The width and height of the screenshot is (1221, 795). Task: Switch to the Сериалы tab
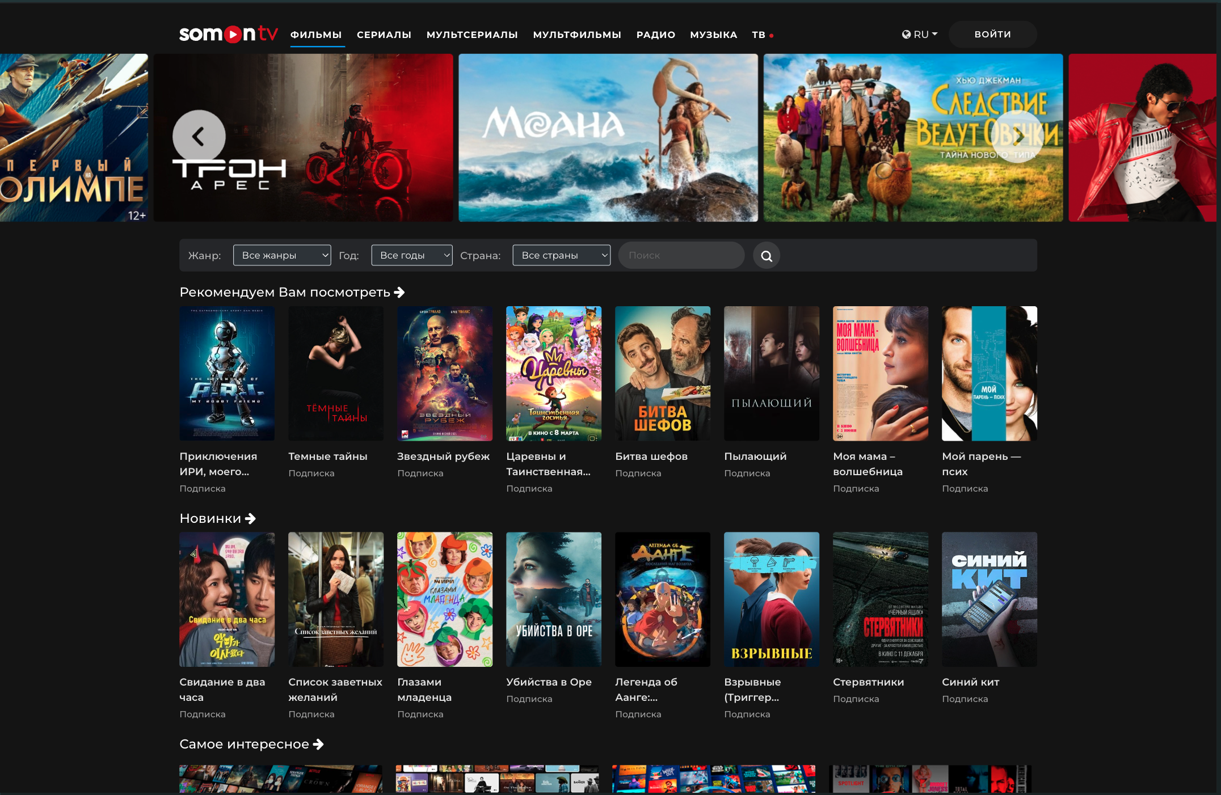pos(384,35)
